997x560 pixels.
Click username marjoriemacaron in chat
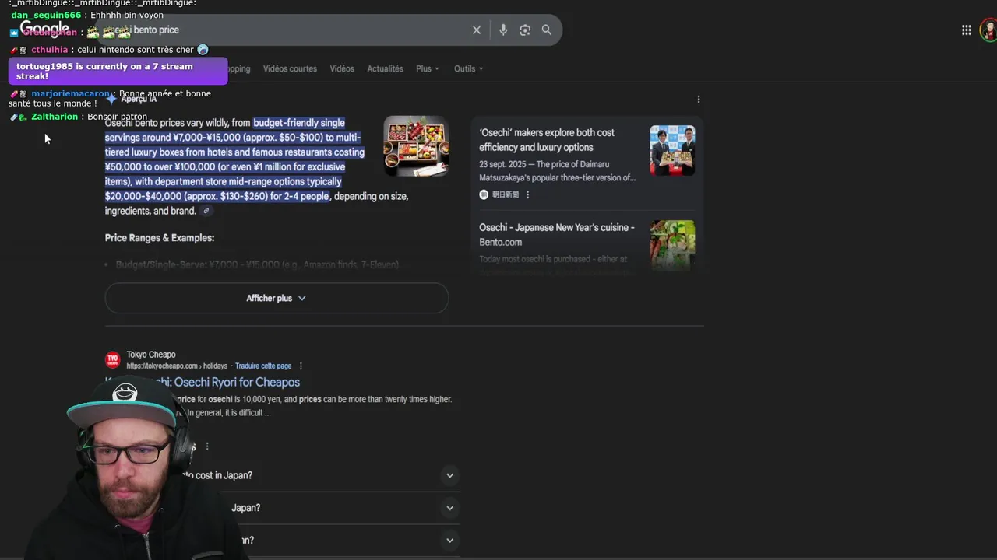(71, 93)
